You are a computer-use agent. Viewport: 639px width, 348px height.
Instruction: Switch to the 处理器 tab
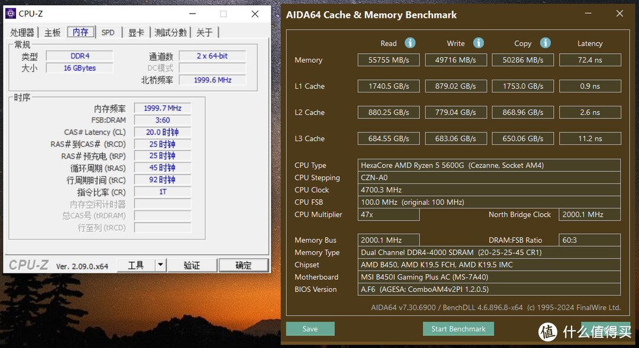23,33
